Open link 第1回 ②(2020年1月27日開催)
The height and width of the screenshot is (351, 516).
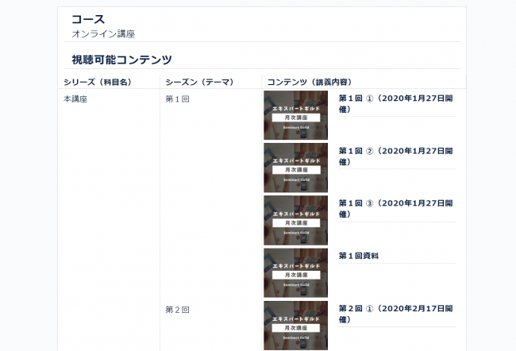396,156
